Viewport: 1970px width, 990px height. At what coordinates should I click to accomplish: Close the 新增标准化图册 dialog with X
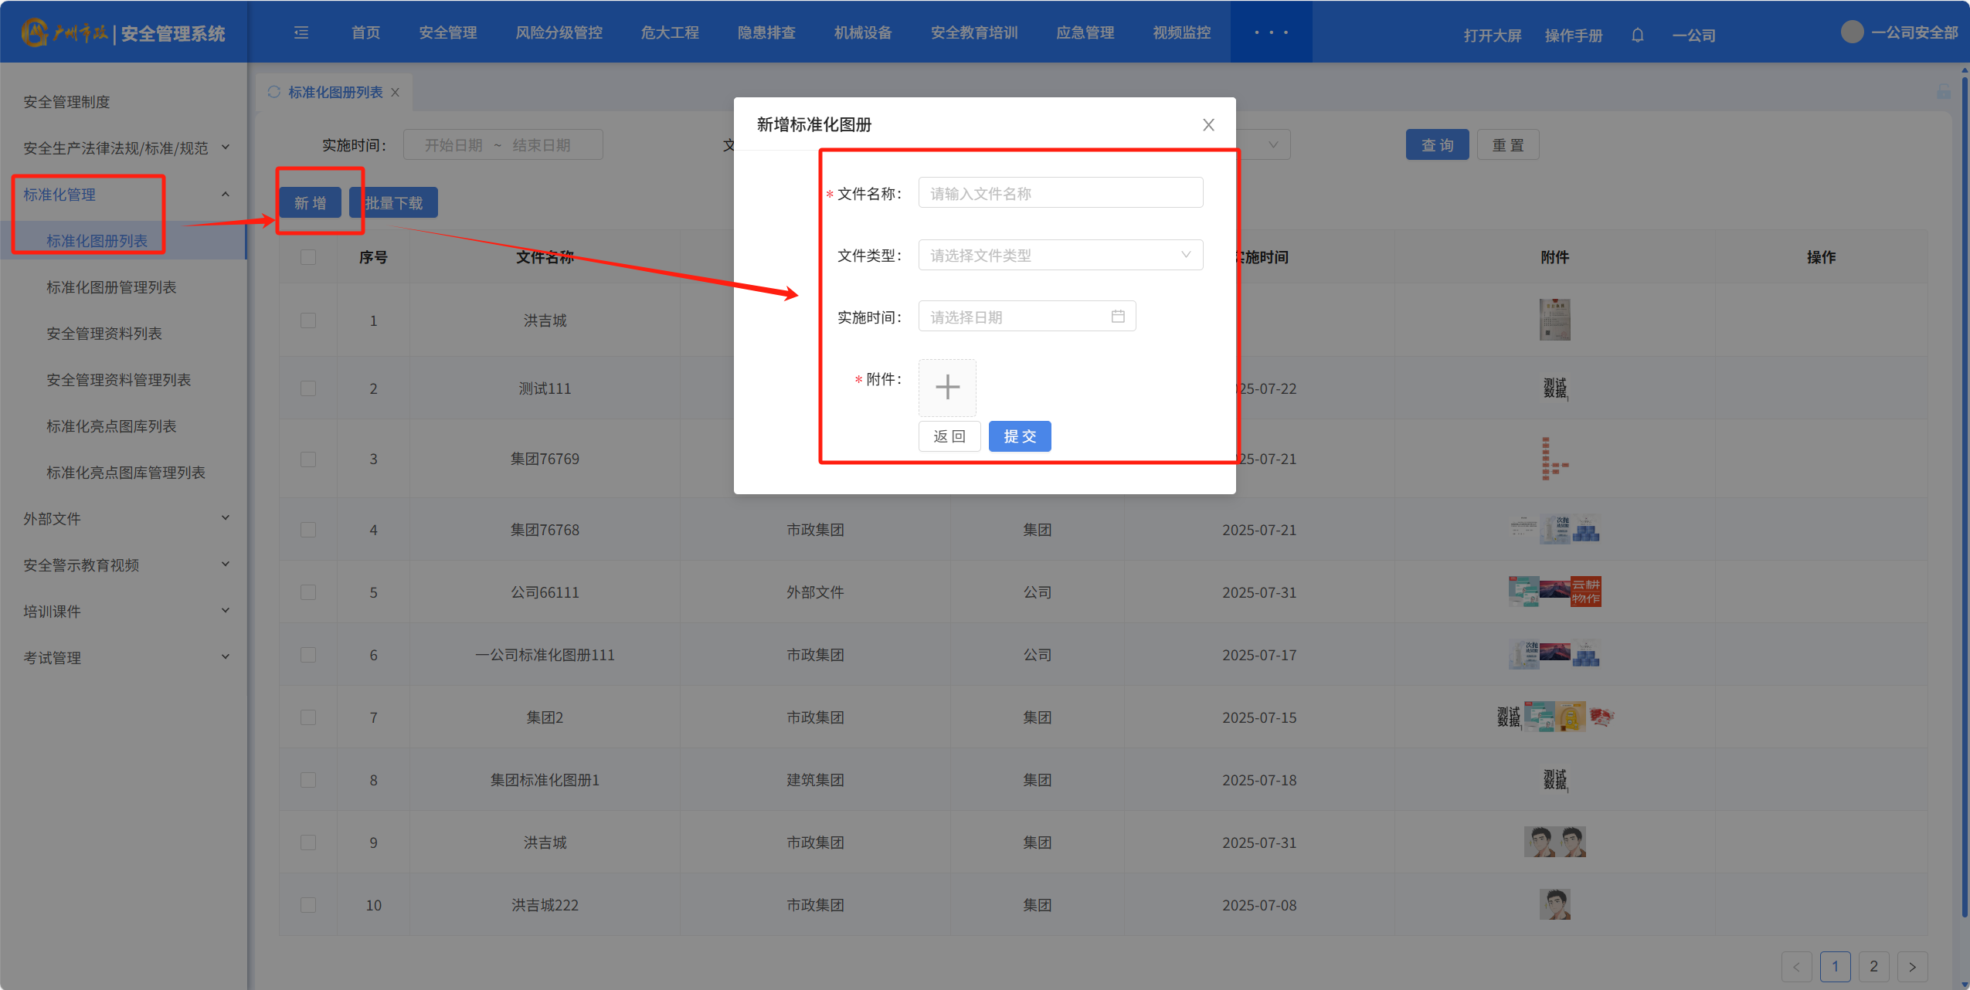(x=1208, y=124)
